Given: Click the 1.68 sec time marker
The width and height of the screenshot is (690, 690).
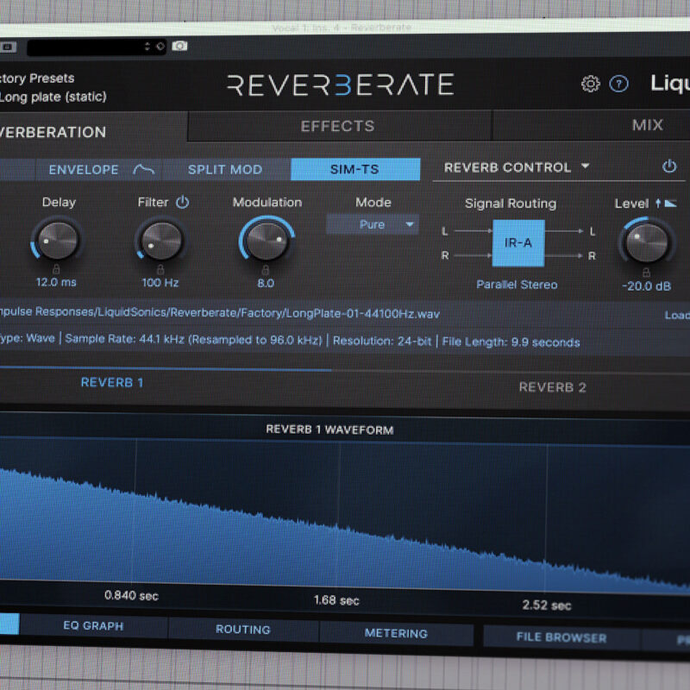Looking at the screenshot, I should (x=336, y=600).
